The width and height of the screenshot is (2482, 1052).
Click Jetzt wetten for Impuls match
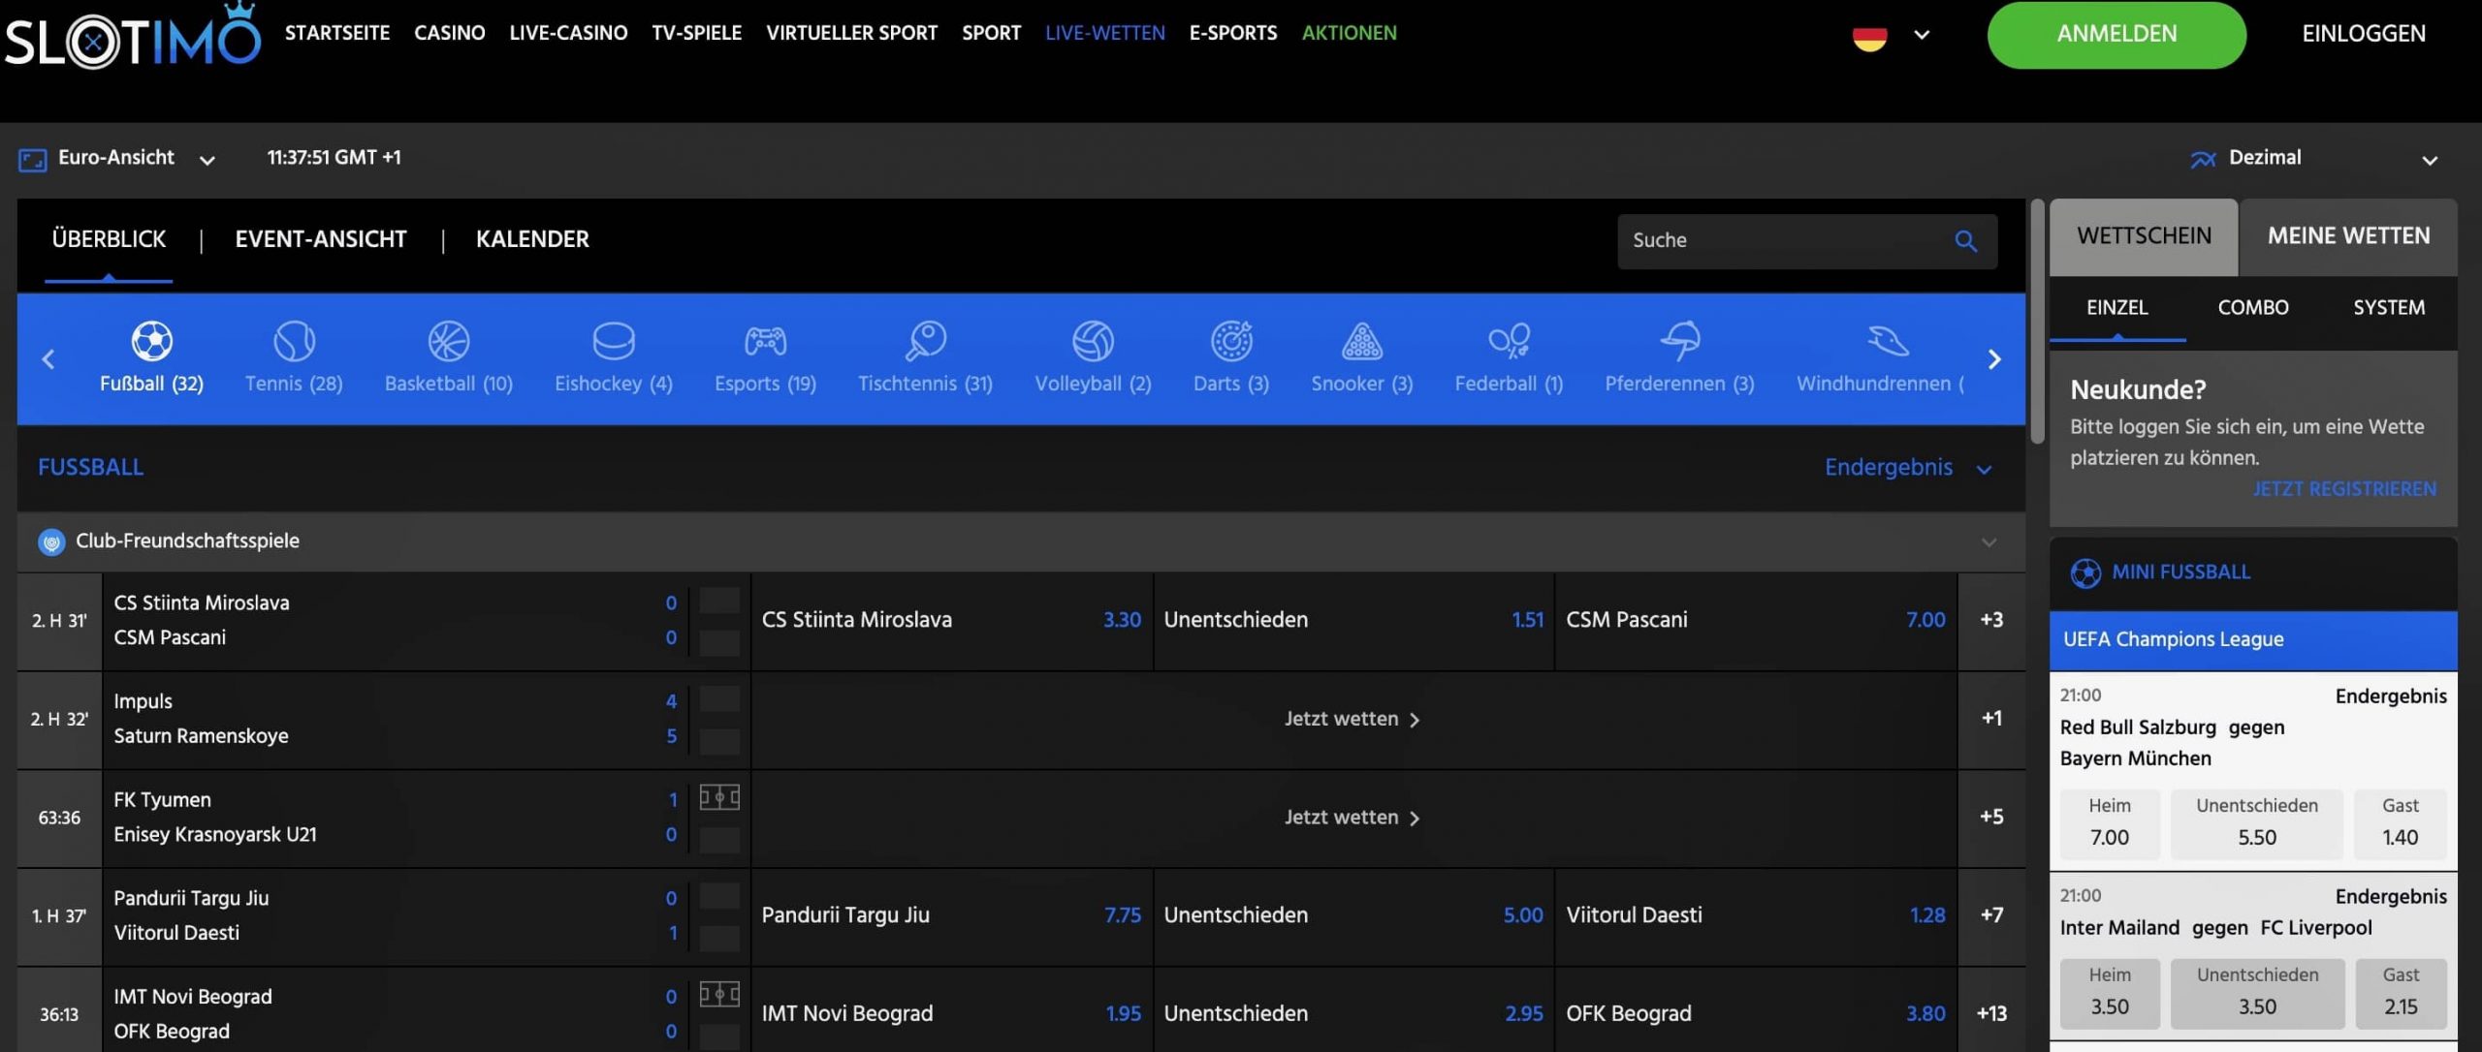click(1352, 720)
